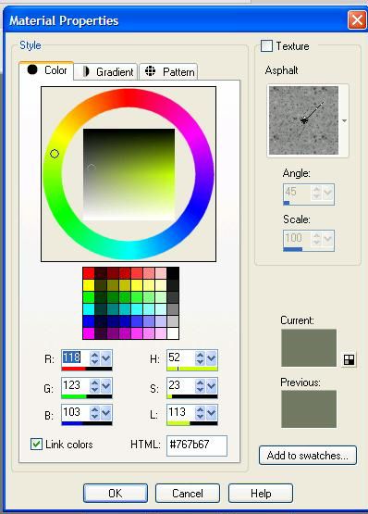Pick the bright yellow basic swatch

(89, 285)
